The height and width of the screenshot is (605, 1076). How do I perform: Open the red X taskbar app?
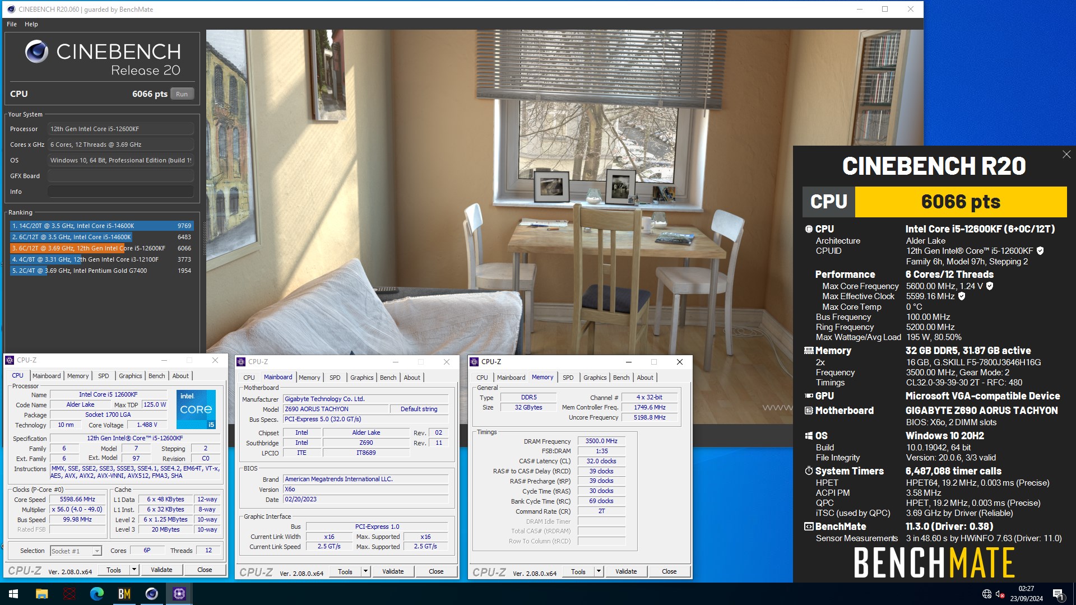click(x=69, y=594)
